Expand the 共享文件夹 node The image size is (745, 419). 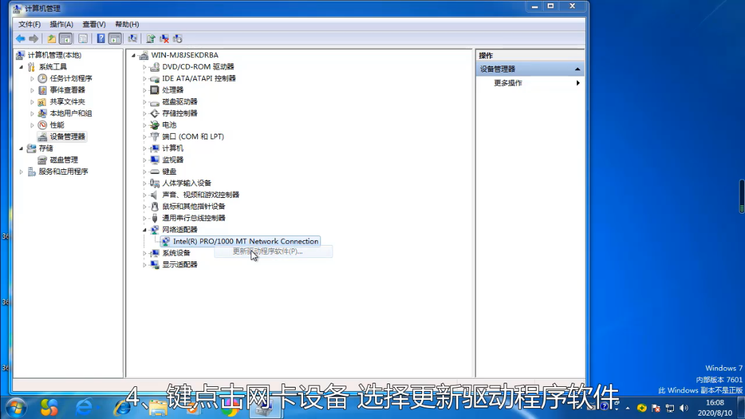pyautogui.click(x=32, y=102)
